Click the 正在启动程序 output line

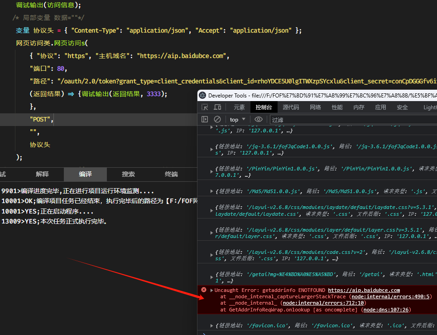48,211
